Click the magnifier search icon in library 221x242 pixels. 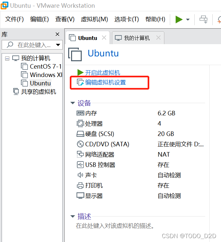(10, 45)
